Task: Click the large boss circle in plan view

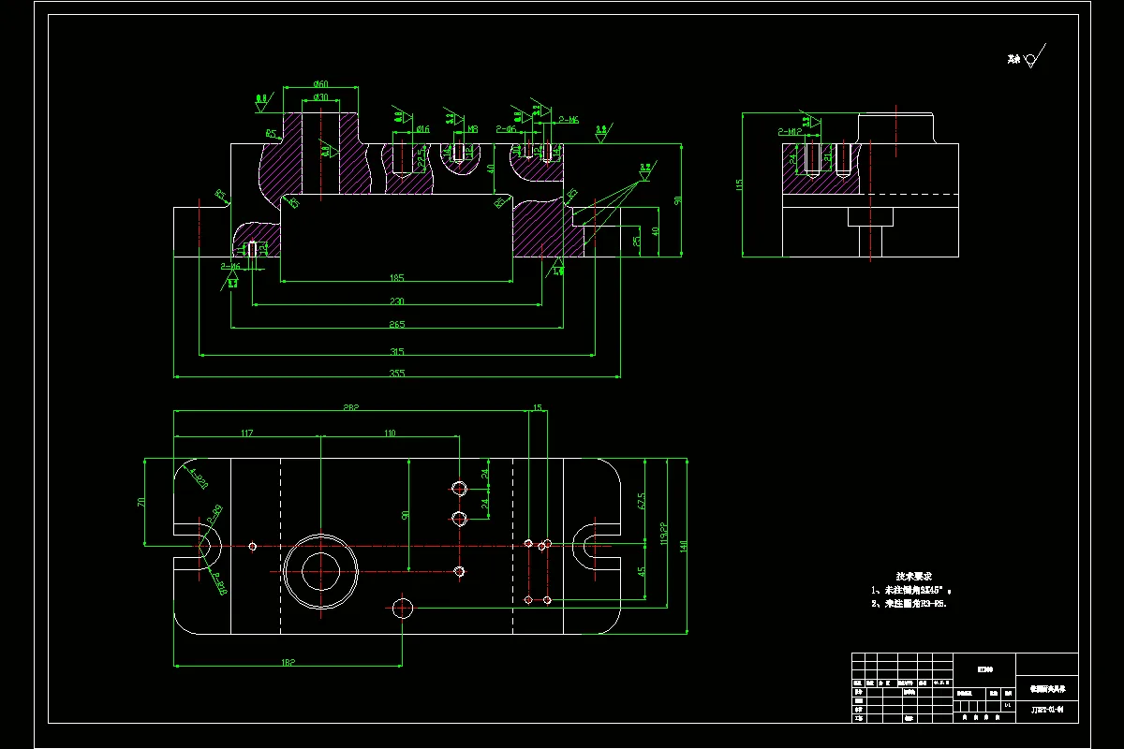Action: (x=320, y=573)
